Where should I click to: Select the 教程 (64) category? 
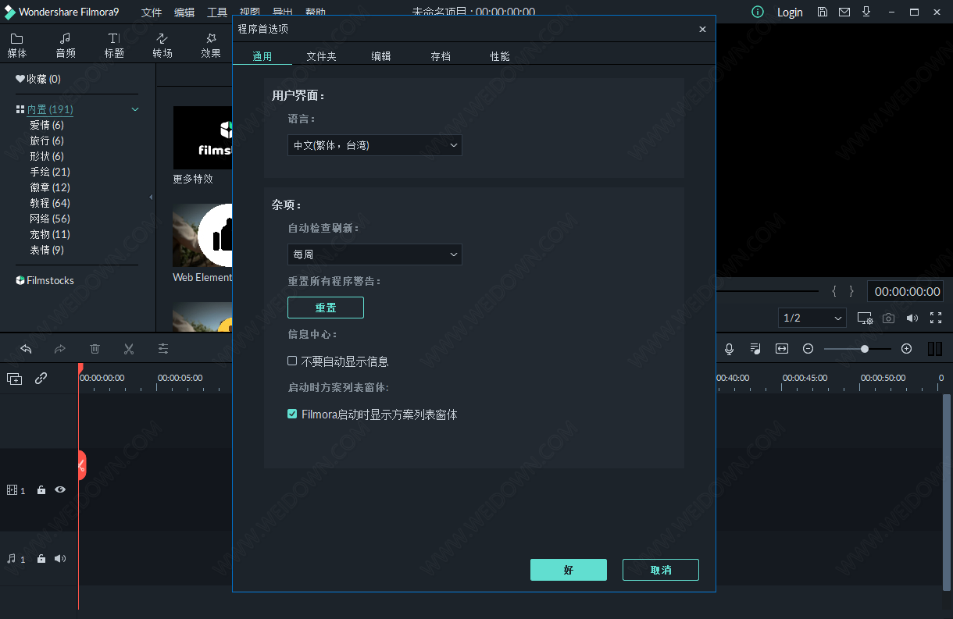(x=50, y=203)
